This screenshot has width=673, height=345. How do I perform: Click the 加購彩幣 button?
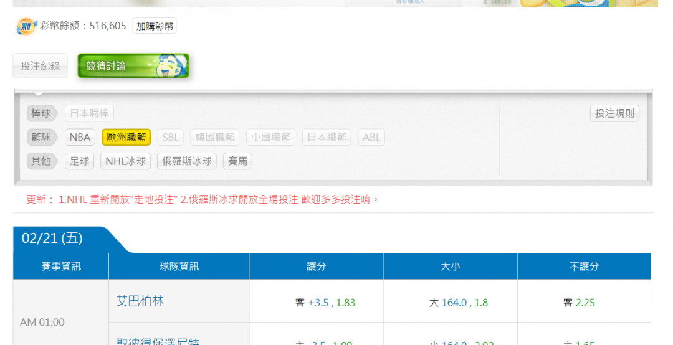tap(155, 26)
